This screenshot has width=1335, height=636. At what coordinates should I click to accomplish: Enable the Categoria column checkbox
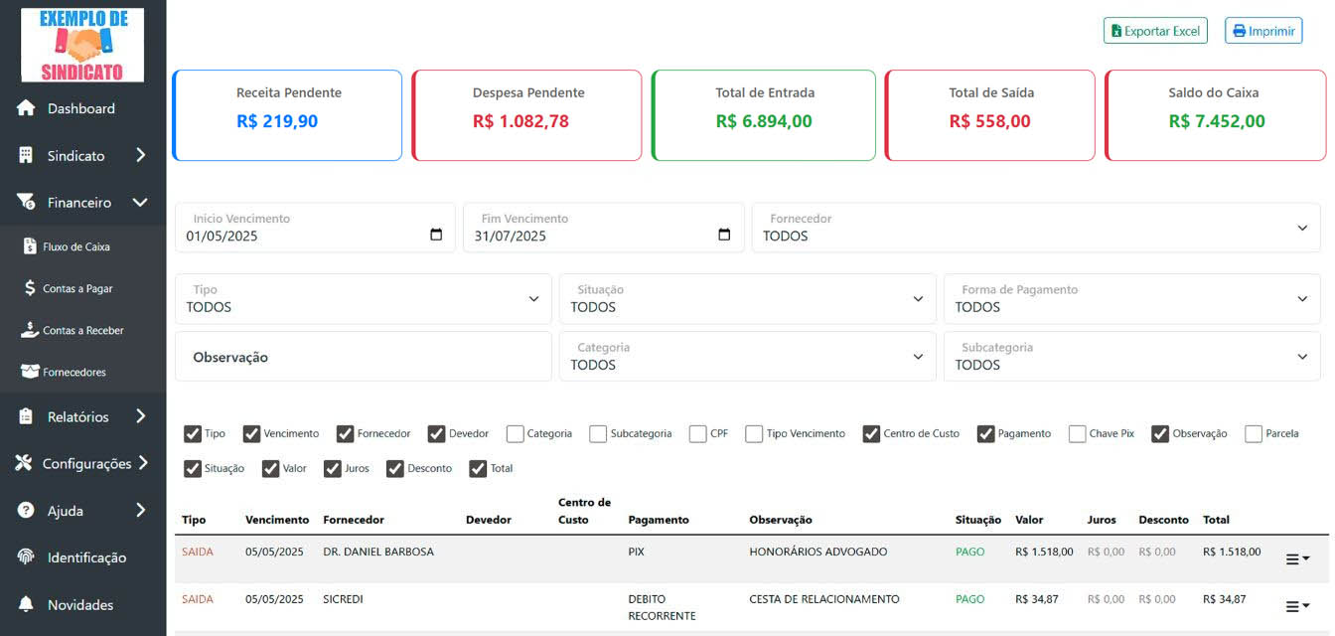tap(515, 433)
